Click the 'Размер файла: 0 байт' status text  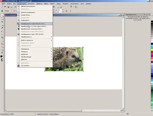tap(7, 114)
